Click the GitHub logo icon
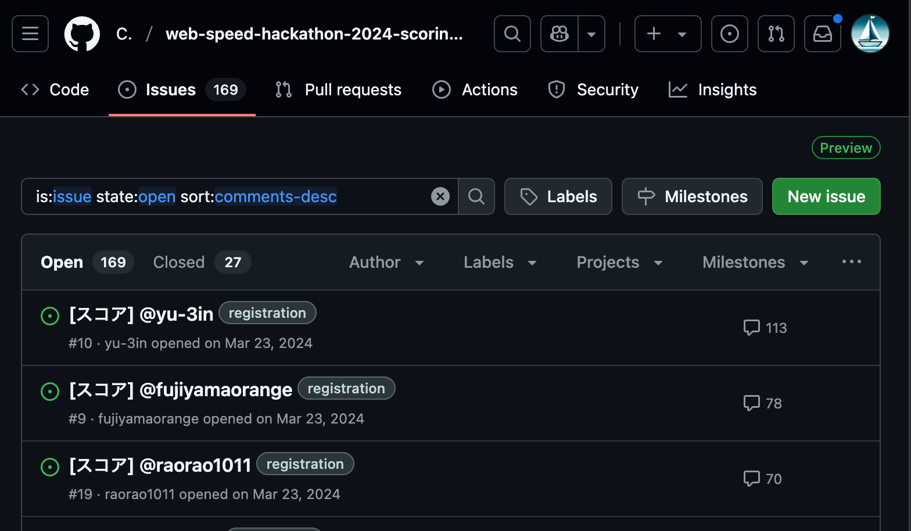Screen dimensions: 911x531 pos(82,34)
